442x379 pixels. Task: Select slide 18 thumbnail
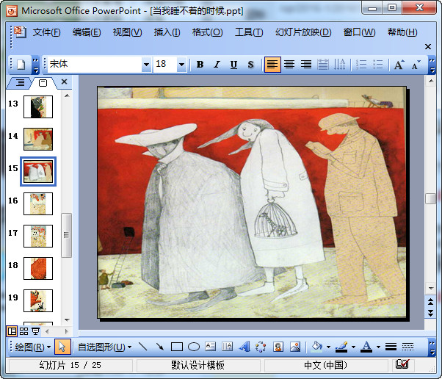coord(38,268)
